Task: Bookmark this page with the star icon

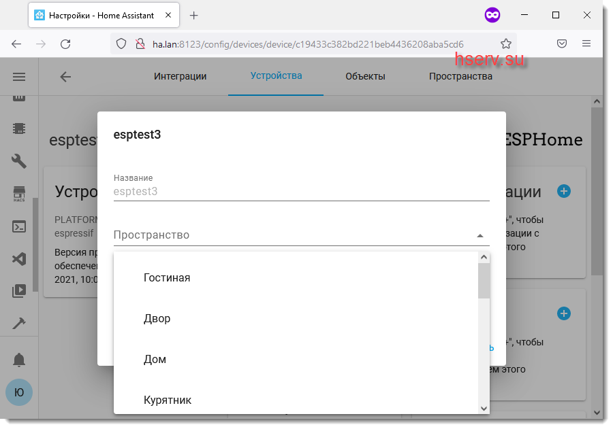Action: pos(506,44)
